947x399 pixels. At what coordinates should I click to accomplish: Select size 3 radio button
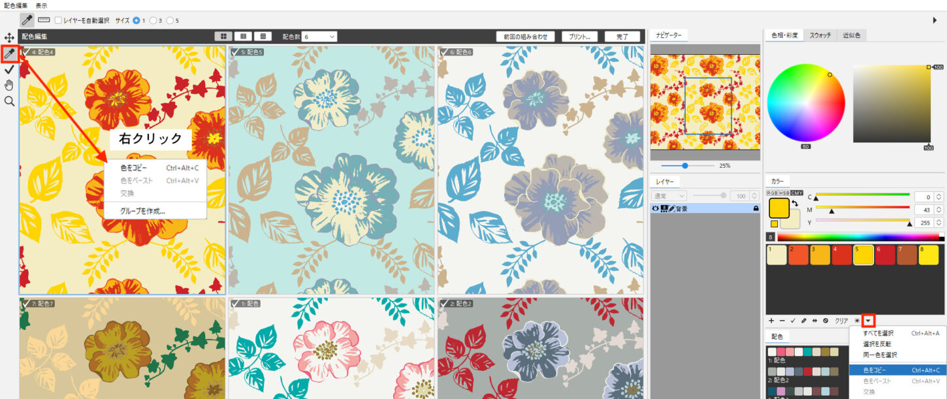pyautogui.click(x=153, y=20)
